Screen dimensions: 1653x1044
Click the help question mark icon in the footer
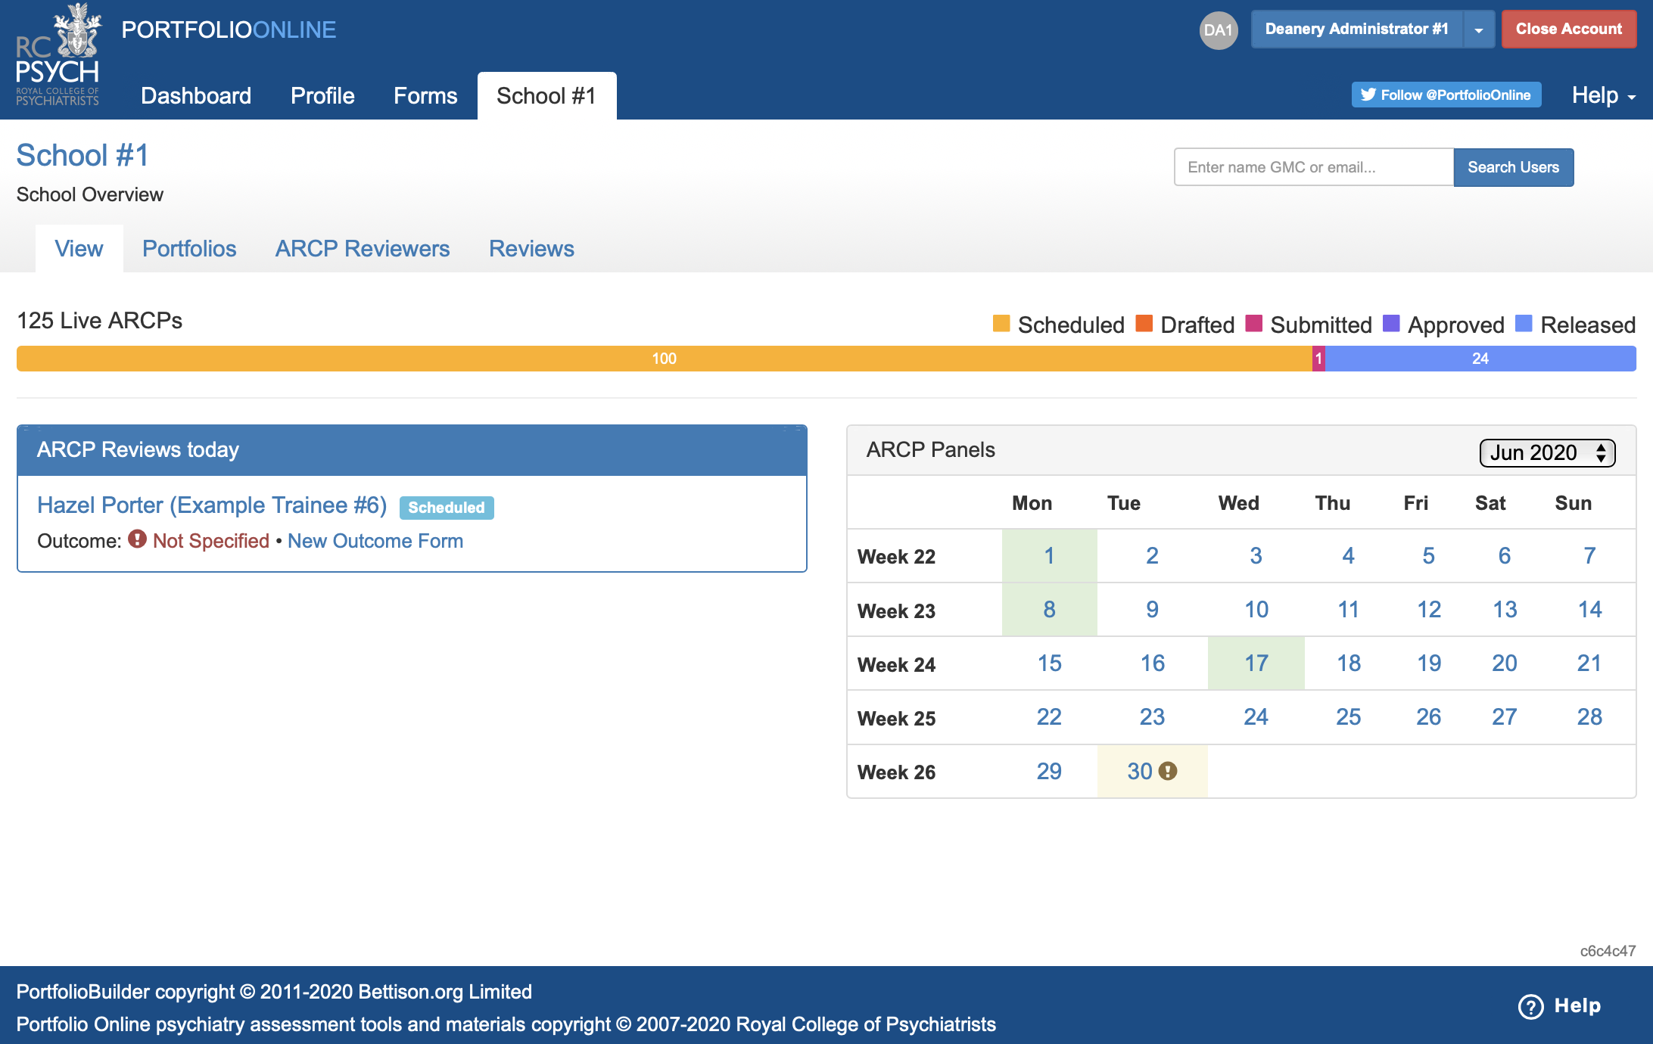pos(1530,1006)
